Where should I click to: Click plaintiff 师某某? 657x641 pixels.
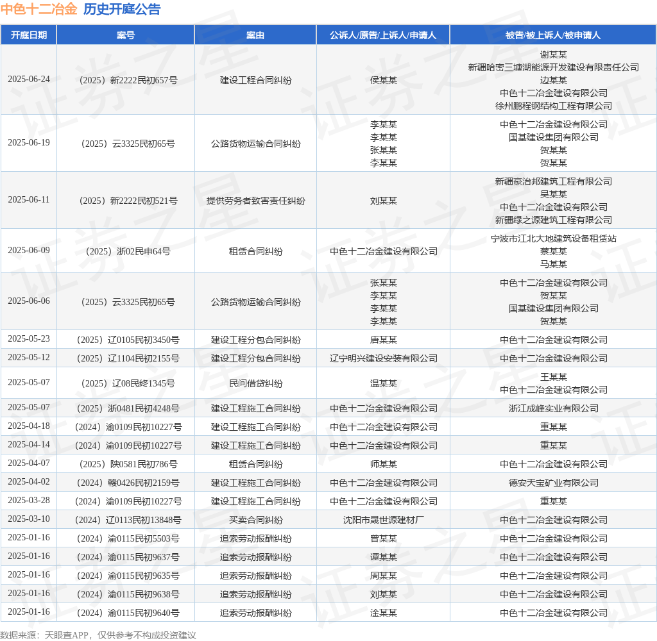[384, 464]
